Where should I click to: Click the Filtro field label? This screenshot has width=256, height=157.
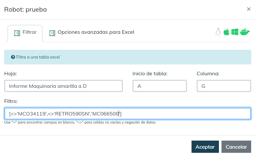[11, 101]
